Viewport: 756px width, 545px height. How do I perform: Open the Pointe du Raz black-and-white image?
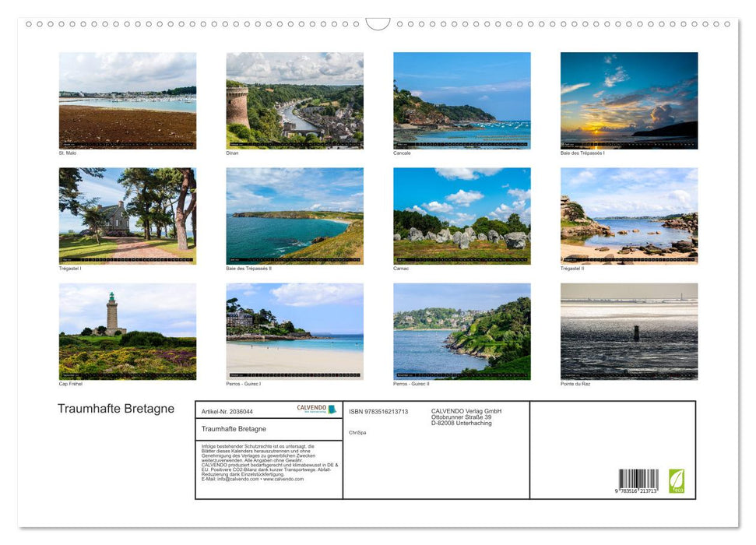coord(628,332)
